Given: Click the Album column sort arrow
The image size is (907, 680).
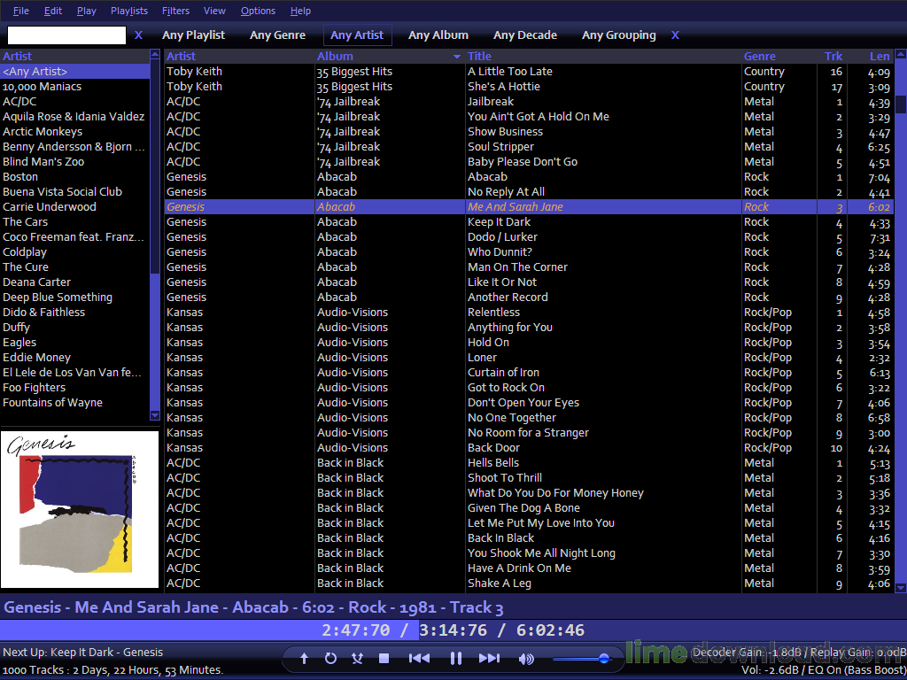Looking at the screenshot, I should coord(457,57).
